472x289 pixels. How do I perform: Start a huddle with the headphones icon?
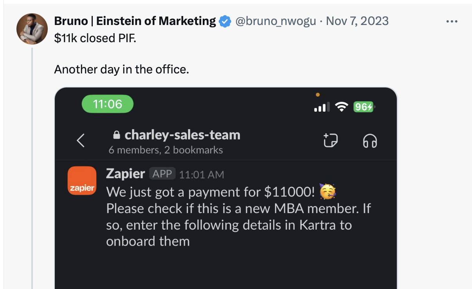click(x=369, y=141)
